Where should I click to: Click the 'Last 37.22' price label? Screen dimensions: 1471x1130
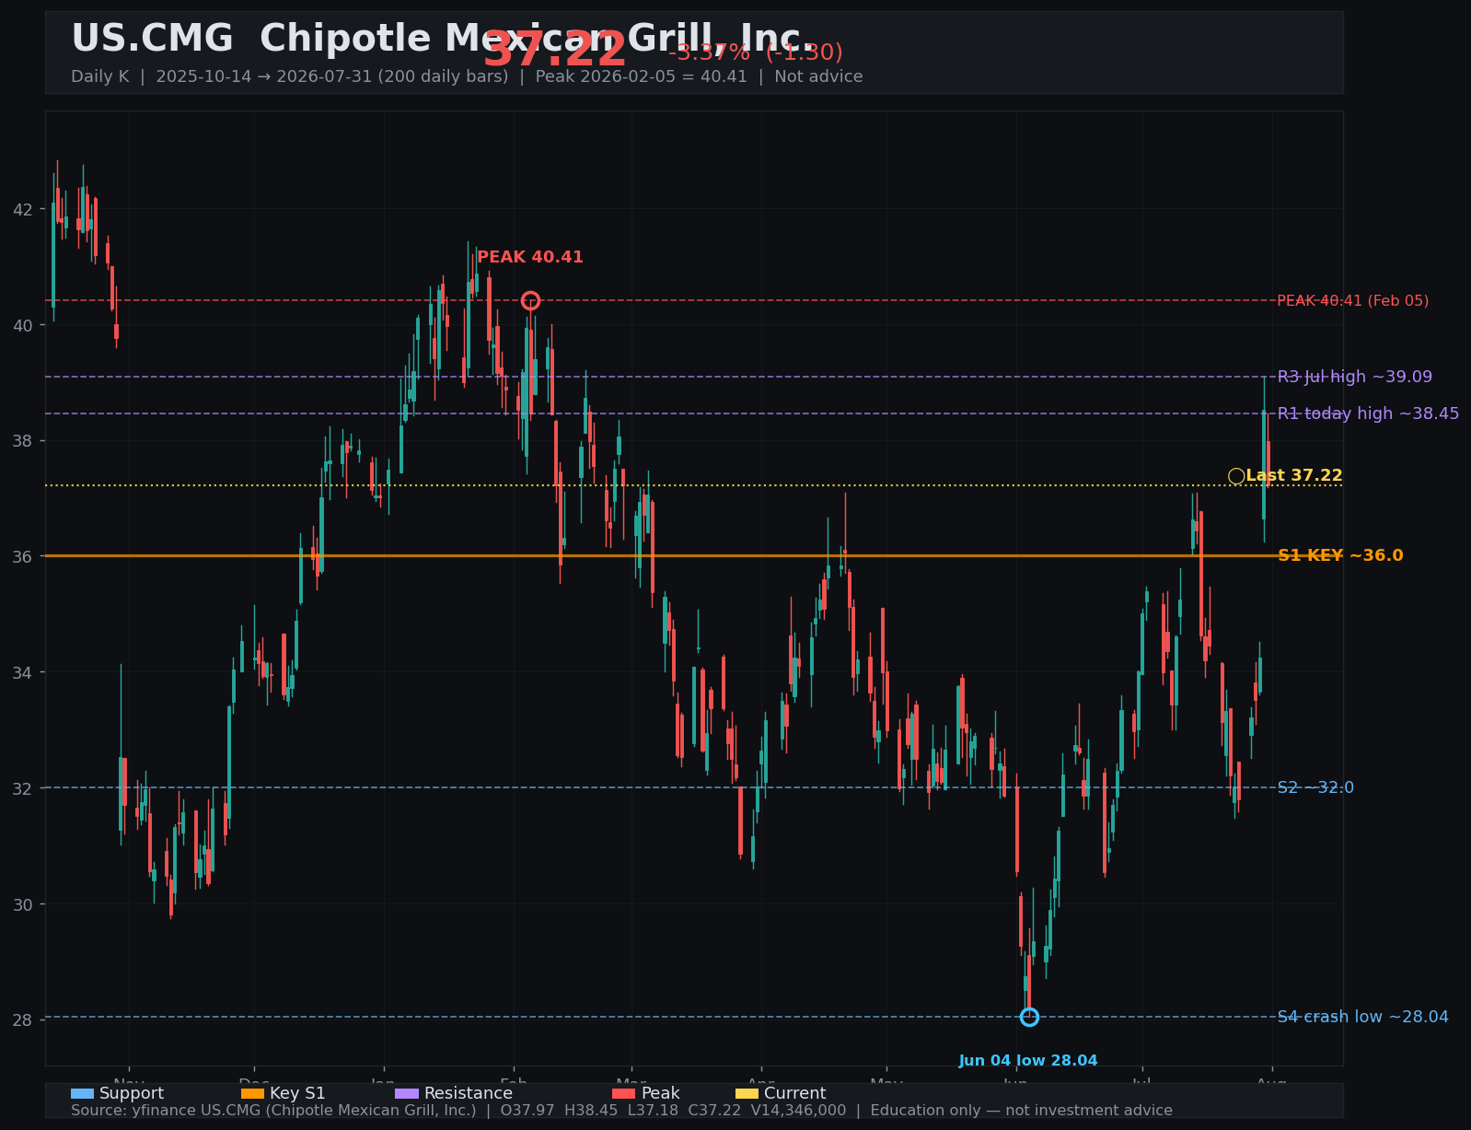pos(1294,476)
